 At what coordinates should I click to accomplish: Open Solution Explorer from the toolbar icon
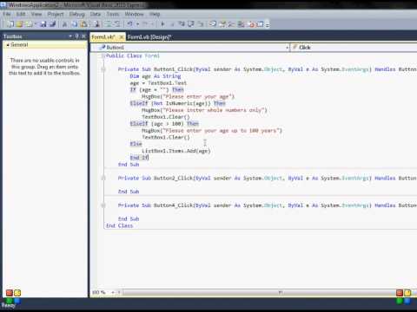[213, 24]
